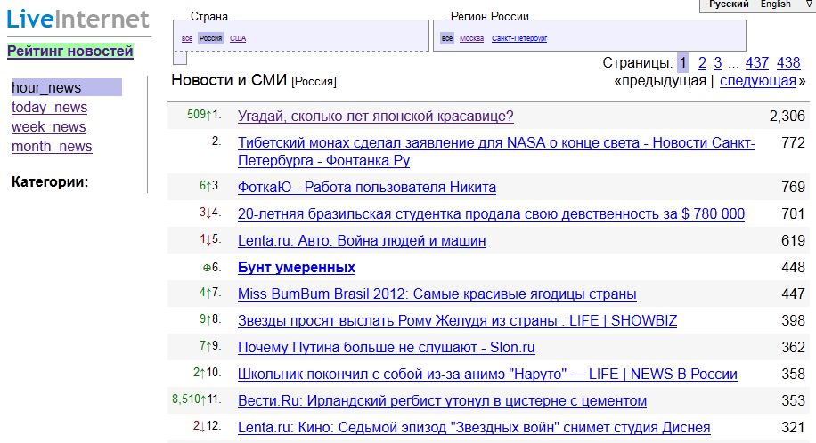Open the Рейтинг новостей link
Viewport: 816px width, 443px height.
pos(70,52)
